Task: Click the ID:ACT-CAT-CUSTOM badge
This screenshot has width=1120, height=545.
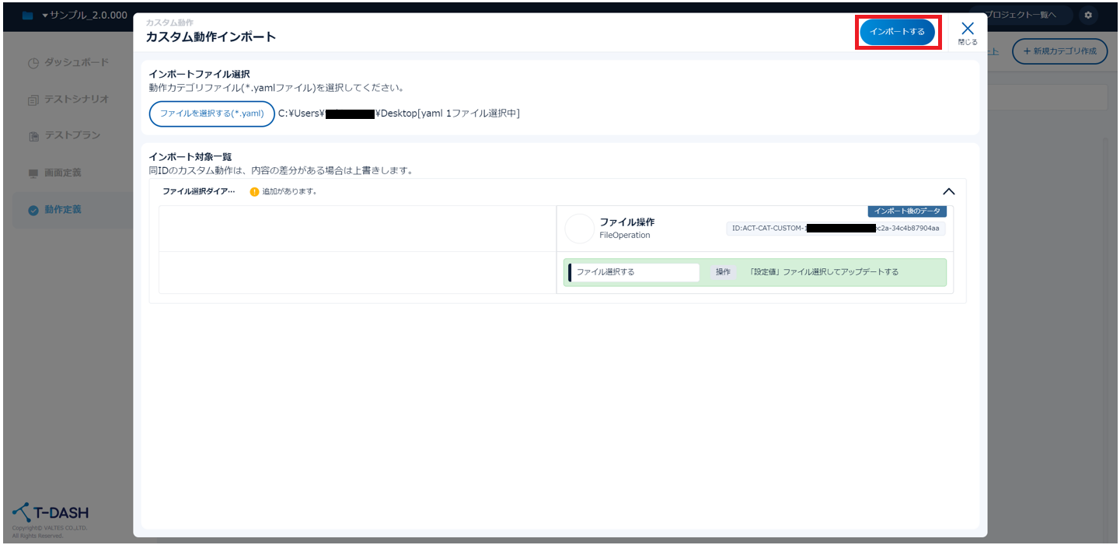Action: pyautogui.click(x=836, y=229)
